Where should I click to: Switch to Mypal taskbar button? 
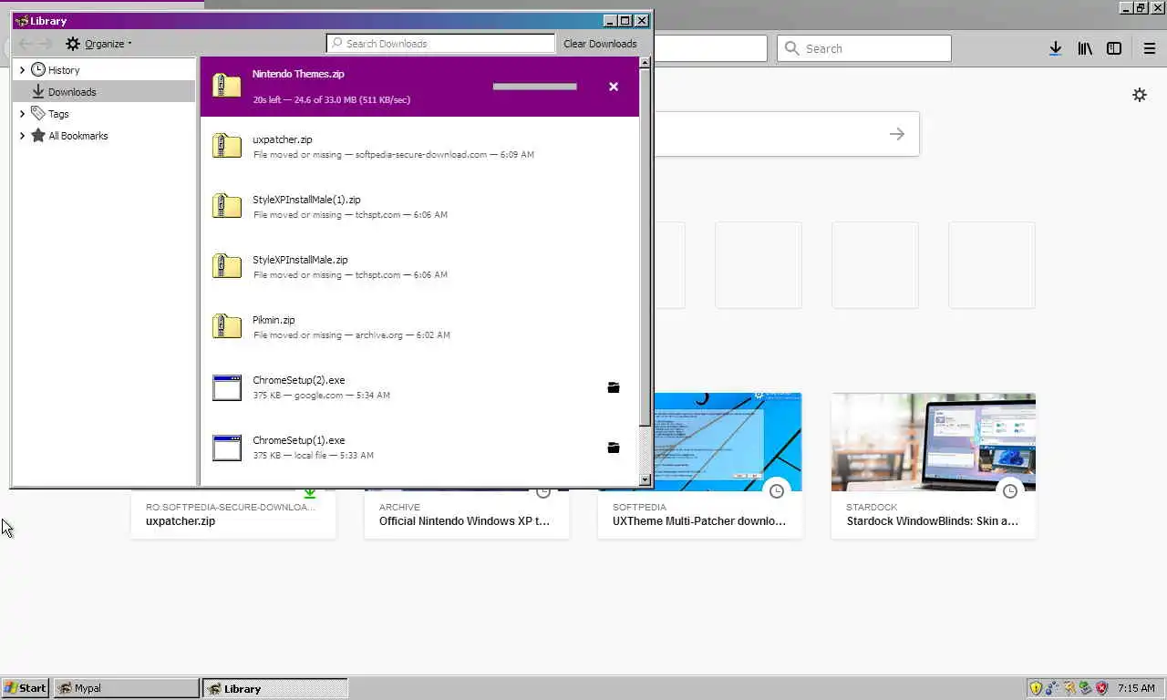coord(126,688)
